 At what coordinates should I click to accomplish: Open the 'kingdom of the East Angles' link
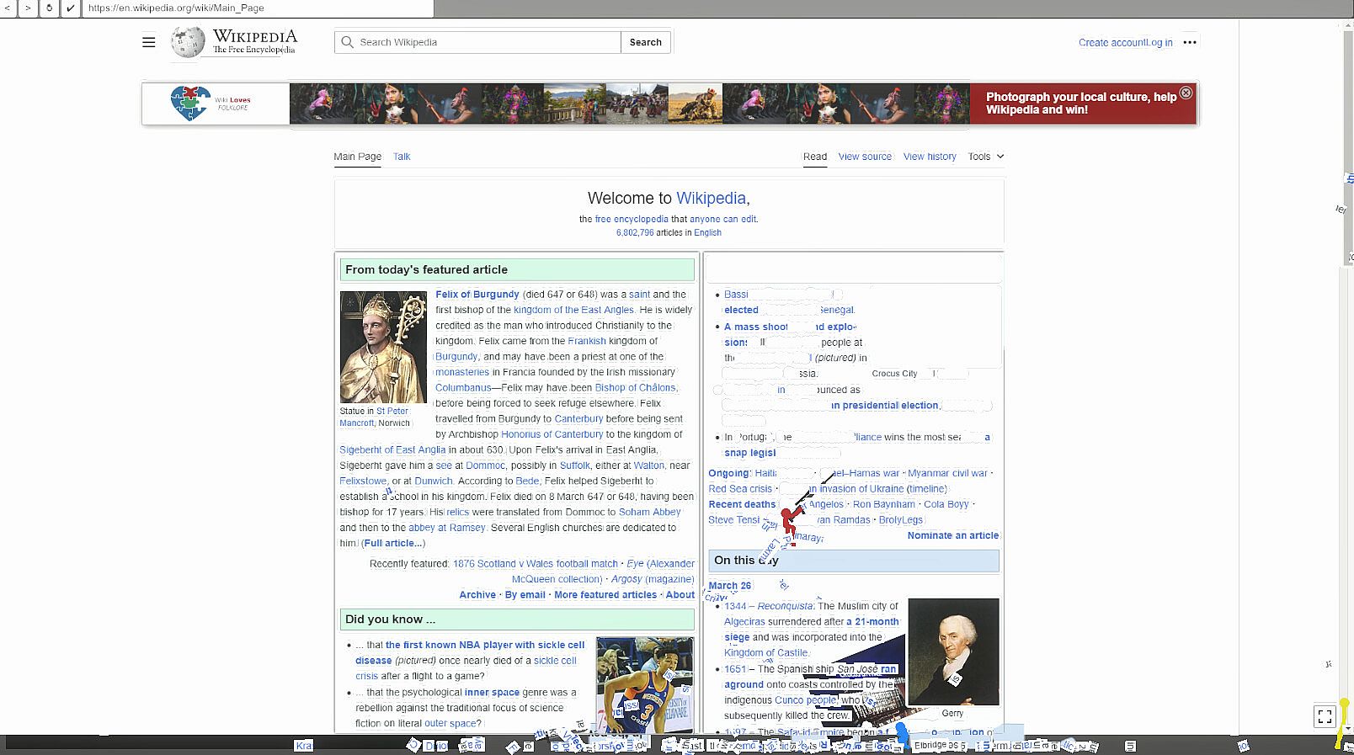[573, 310]
